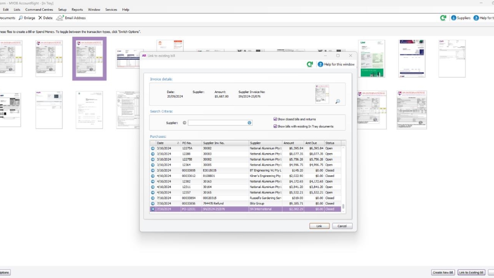Open bill arrow for PO 12288 row
The image size is (494, 278).
pyautogui.click(x=153, y=154)
